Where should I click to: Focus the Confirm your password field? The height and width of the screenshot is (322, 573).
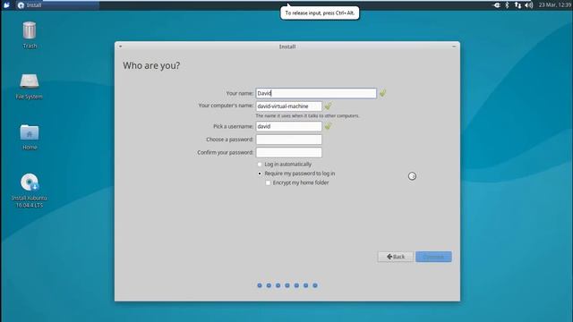click(288, 153)
